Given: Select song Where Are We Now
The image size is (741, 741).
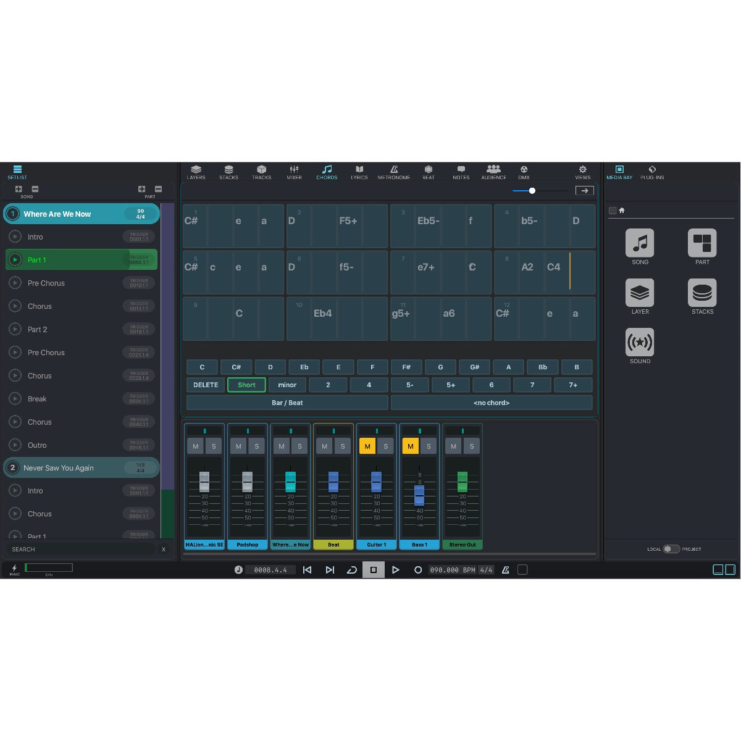Looking at the screenshot, I should point(81,214).
